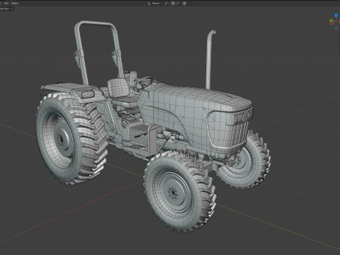The width and height of the screenshot is (340, 255).
Task: Toggle the snapping magnet icon
Action: (x=173, y=4)
